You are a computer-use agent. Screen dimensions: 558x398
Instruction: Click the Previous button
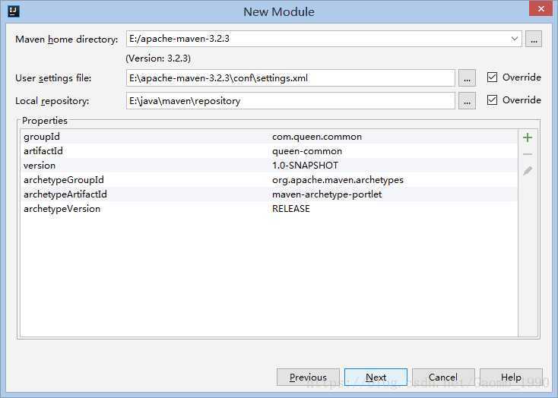[308, 377]
